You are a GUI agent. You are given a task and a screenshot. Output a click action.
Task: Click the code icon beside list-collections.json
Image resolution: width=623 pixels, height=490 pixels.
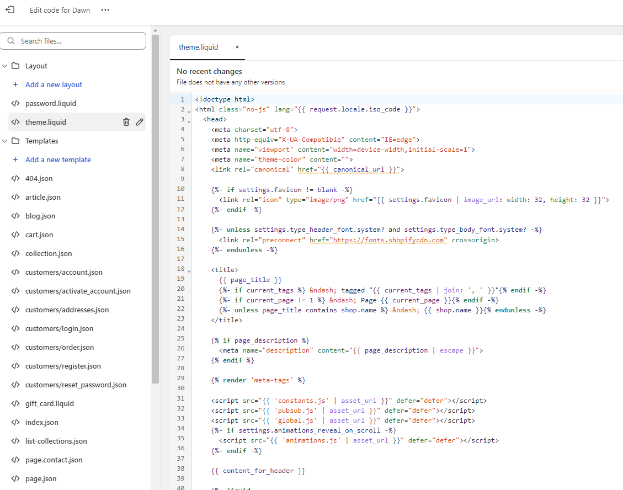(x=15, y=441)
